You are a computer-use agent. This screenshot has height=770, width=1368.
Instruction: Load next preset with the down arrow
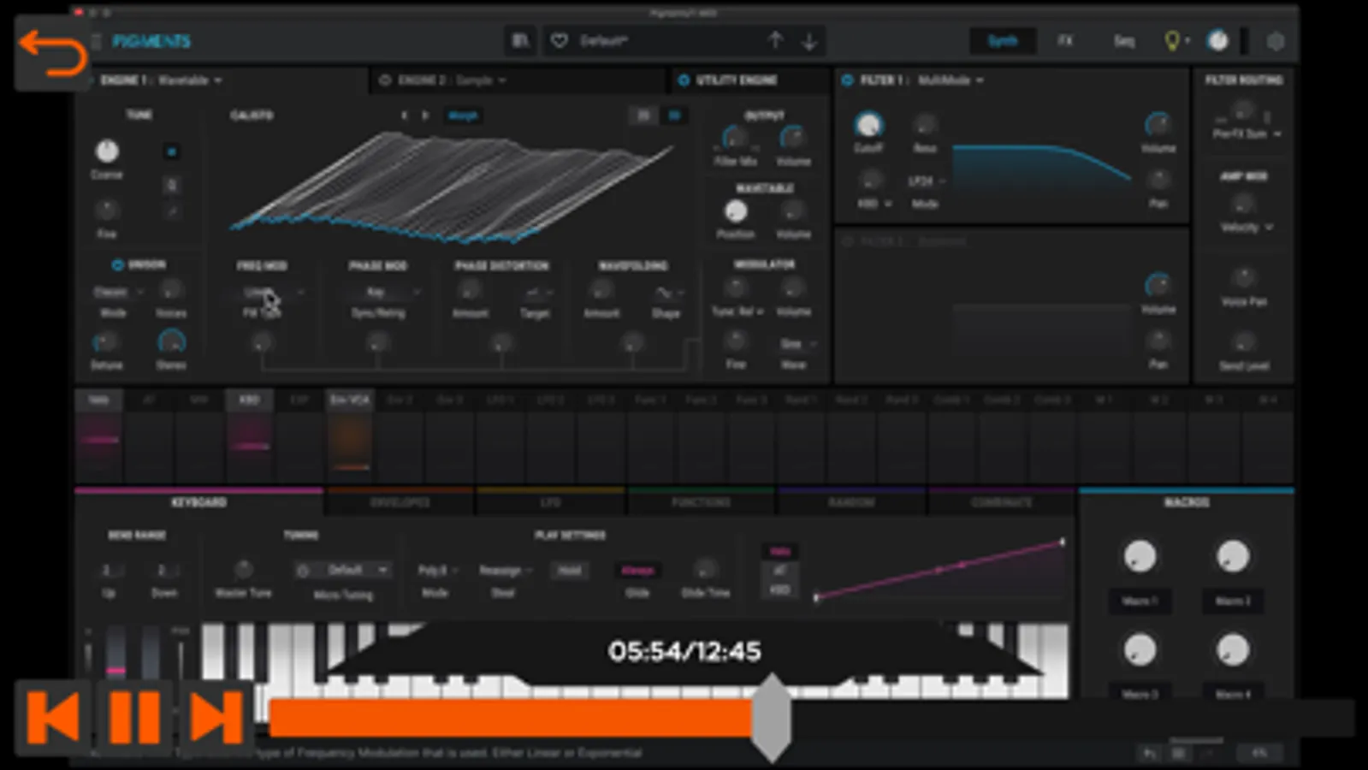pos(809,40)
